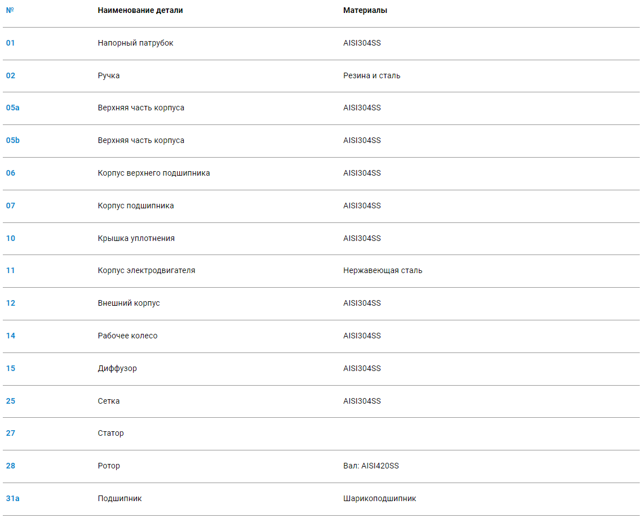Open part number 25
Image resolution: width=642 pixels, height=518 pixels.
(11, 401)
